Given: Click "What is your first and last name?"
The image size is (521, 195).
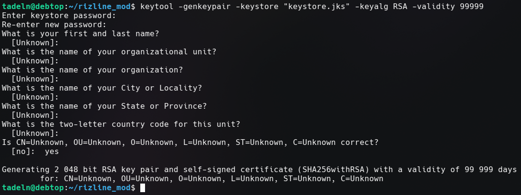Looking at the screenshot, I should coord(81,33).
